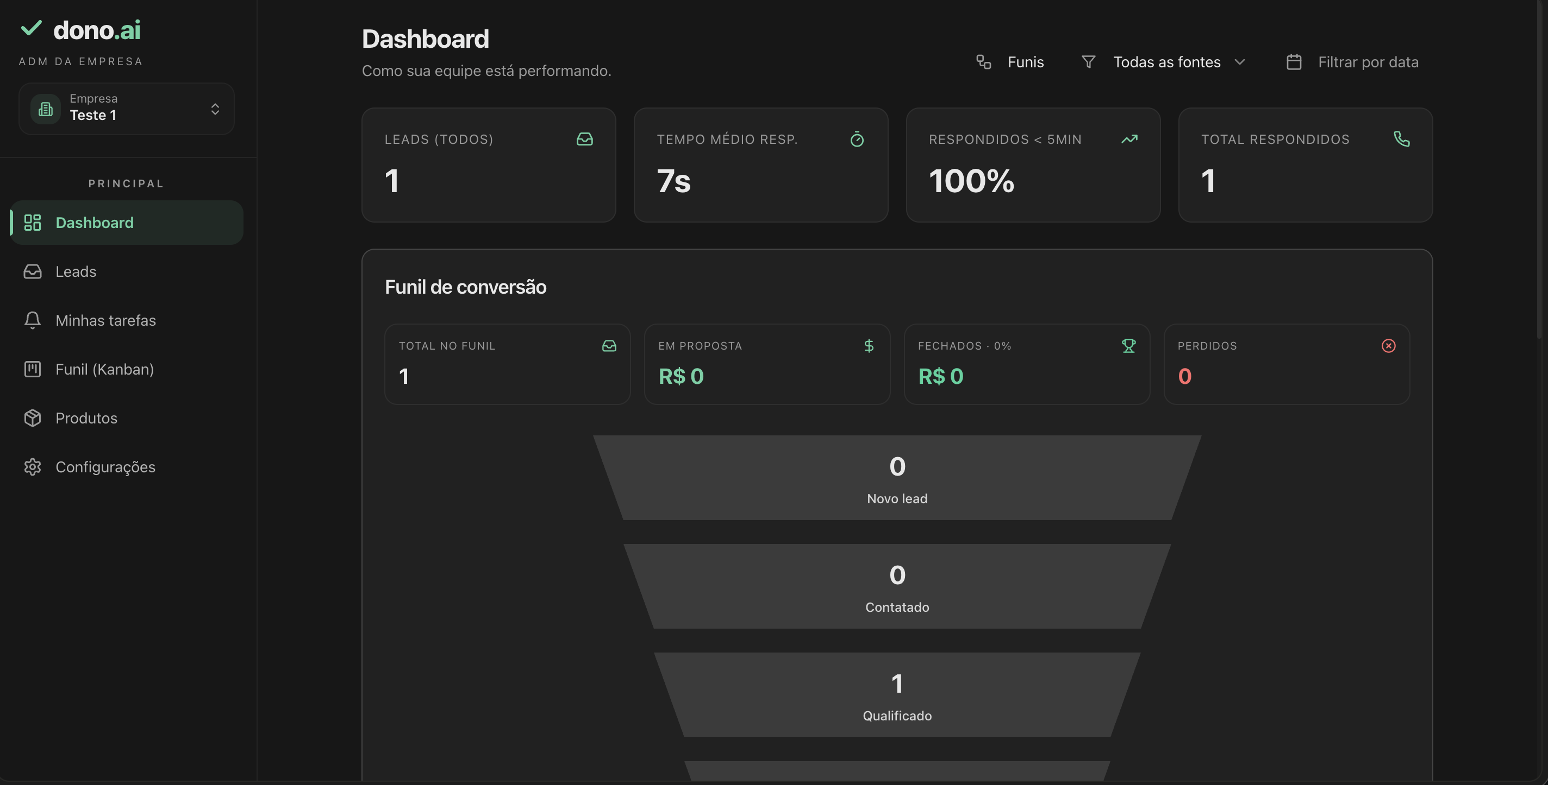Open the Empresa Teste 1 company switcher
This screenshot has width=1548, height=785.
click(126, 109)
